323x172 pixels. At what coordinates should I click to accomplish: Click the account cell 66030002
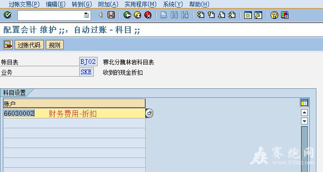pos(75,113)
